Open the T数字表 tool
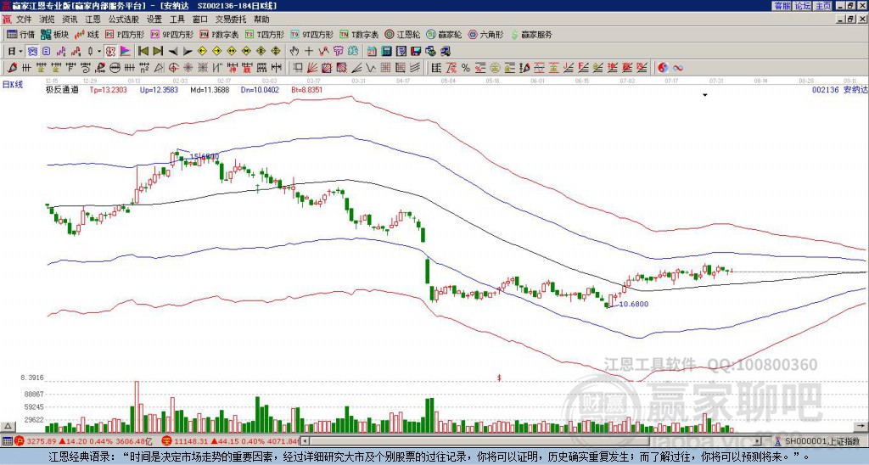This screenshot has height=465, width=869. pyautogui.click(x=359, y=34)
